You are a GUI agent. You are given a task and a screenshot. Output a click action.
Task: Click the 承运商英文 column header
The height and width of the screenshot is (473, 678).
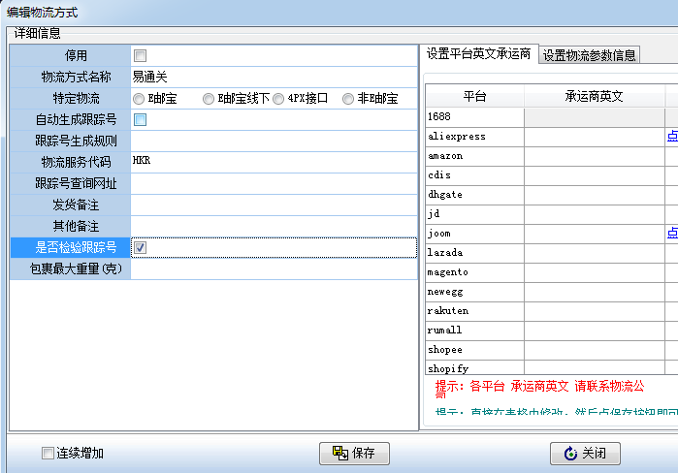point(595,96)
